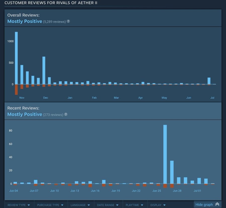The image size is (226, 208).
Task: Click the 60 y-axis value
Action: pos(11,144)
